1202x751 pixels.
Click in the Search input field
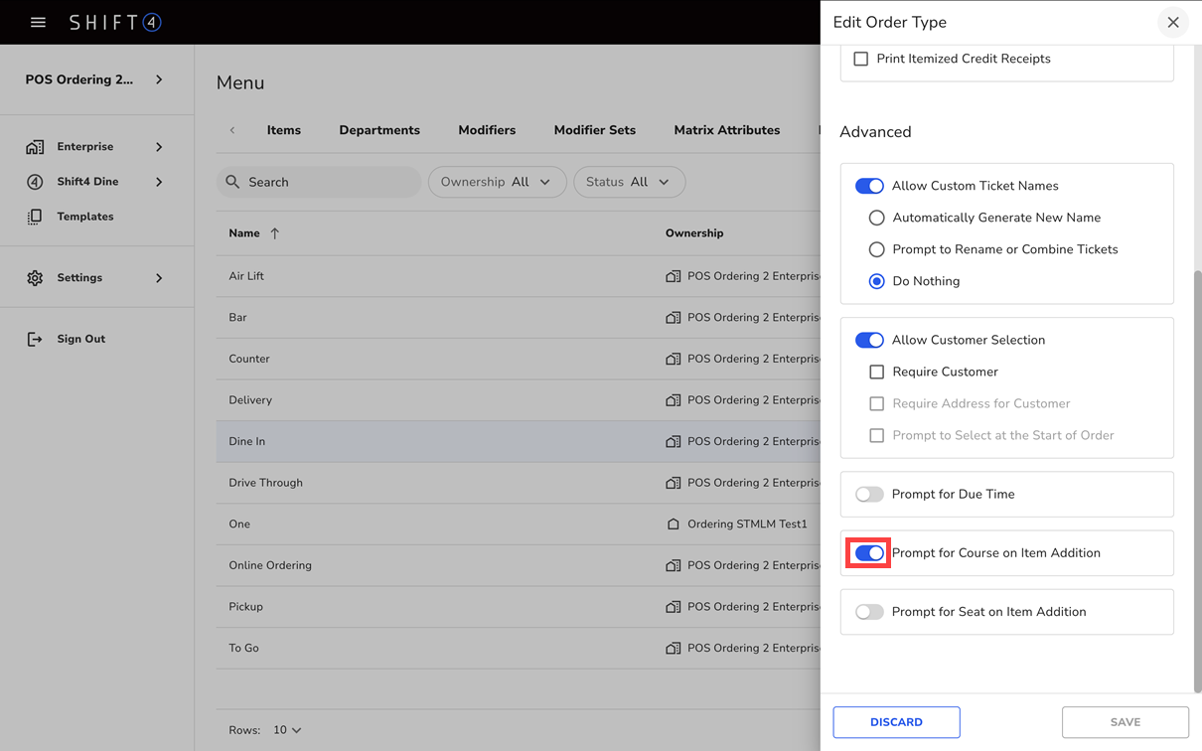(x=319, y=182)
